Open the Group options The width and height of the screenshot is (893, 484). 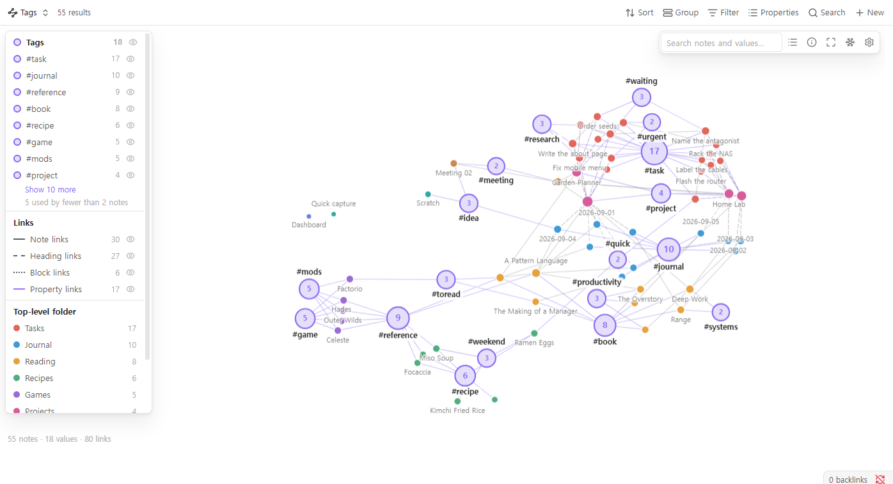coord(681,12)
